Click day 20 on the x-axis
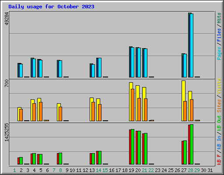Screen dimensions: 224x175 [138, 170]
